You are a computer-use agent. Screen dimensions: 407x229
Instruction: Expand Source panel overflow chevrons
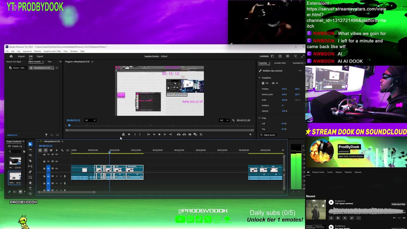(60, 62)
